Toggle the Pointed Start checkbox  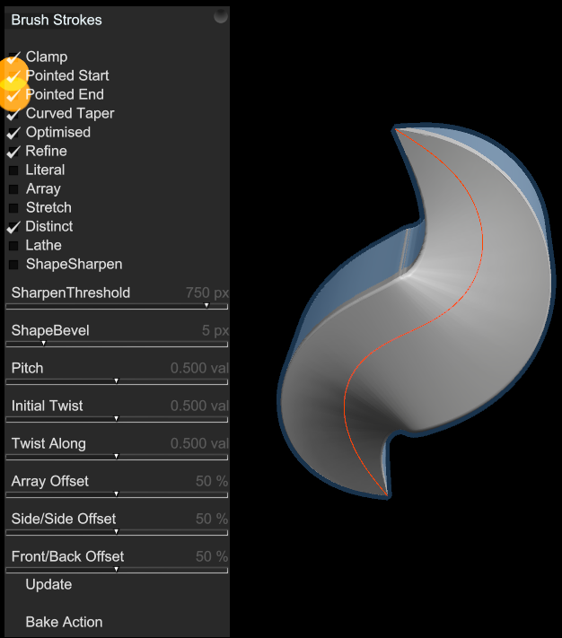coord(13,76)
